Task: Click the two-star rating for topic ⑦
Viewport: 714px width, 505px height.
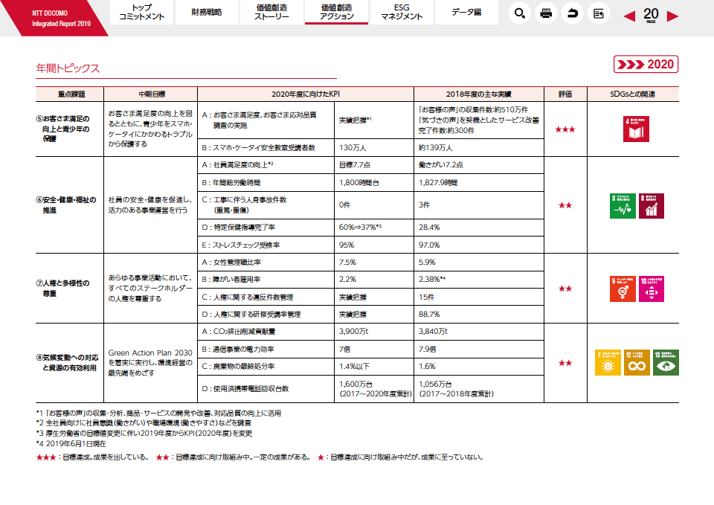Action: (x=565, y=289)
